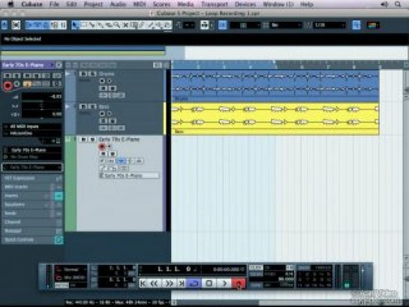Screen dimensions: 409x307
Task: Select the Zoom magnifier tool
Action: pyautogui.click(x=117, y=26)
